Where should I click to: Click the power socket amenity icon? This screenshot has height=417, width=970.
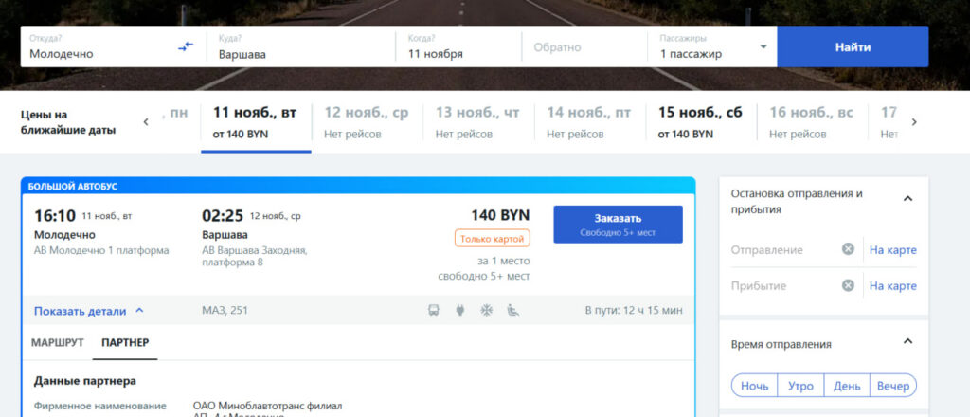(x=460, y=310)
